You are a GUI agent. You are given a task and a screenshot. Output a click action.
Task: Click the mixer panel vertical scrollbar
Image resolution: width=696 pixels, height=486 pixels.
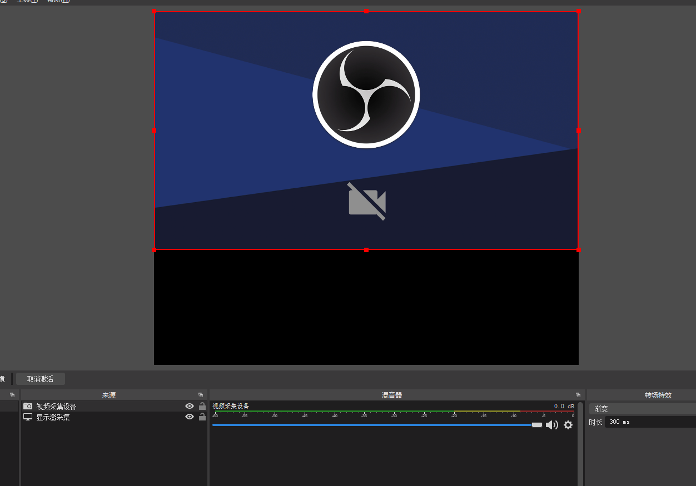(x=580, y=444)
